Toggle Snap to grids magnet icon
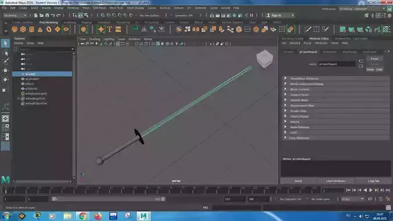The width and height of the screenshot is (393, 221). tap(103, 15)
